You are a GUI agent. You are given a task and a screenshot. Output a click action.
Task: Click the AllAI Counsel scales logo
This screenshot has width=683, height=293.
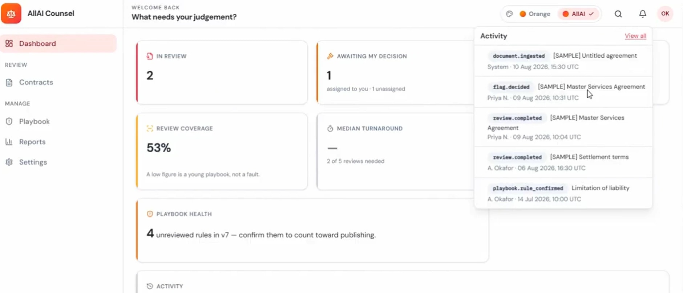point(11,13)
